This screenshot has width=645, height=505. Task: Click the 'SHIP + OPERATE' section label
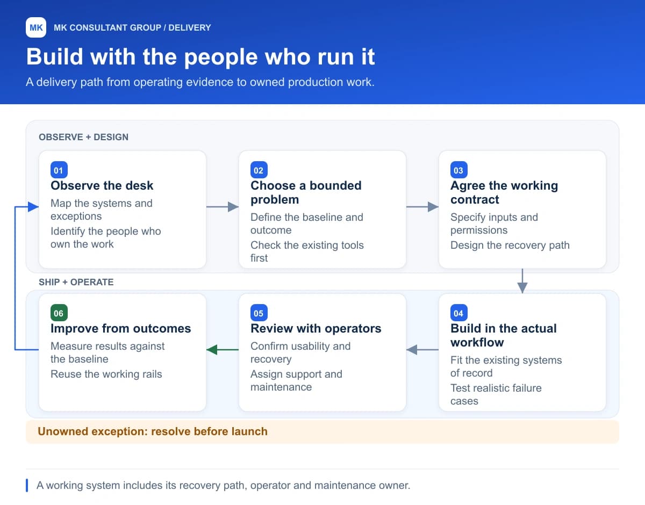pos(76,282)
